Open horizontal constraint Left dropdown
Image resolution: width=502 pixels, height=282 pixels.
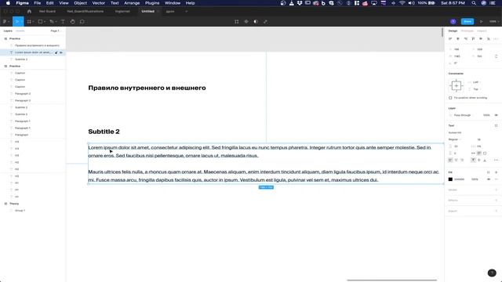[475, 82]
